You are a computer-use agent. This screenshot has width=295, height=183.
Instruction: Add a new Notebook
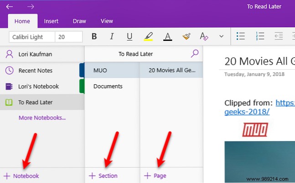(x=21, y=176)
